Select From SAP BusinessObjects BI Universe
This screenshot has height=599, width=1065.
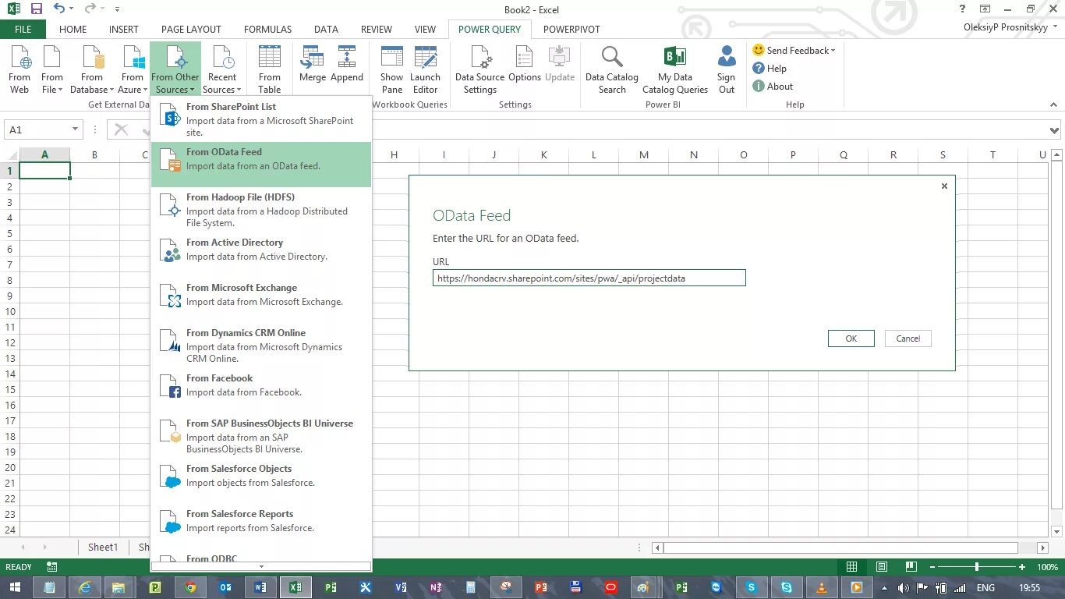tap(261, 435)
